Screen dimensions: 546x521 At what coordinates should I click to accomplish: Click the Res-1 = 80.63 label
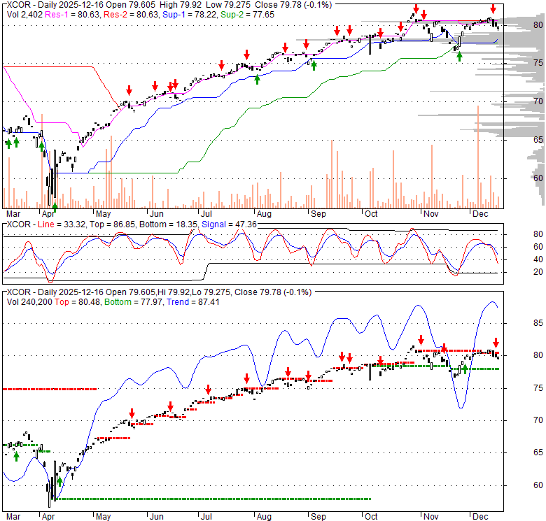pyautogui.click(x=73, y=15)
